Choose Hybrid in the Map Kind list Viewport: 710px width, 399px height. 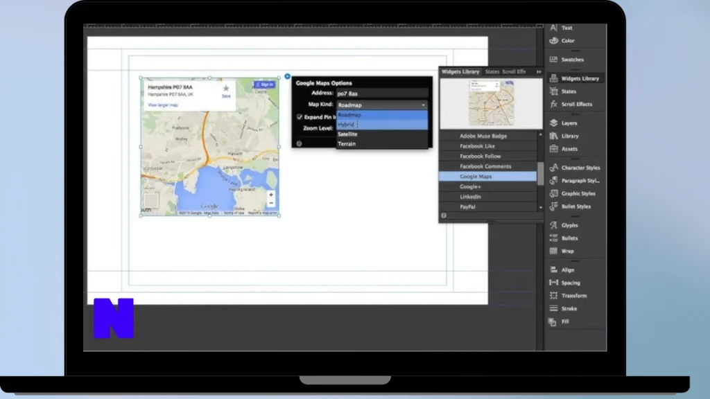pyautogui.click(x=382, y=125)
